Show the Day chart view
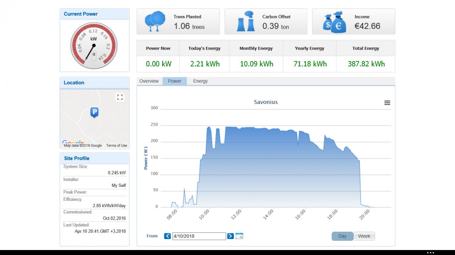The image size is (455, 255). tap(342, 236)
